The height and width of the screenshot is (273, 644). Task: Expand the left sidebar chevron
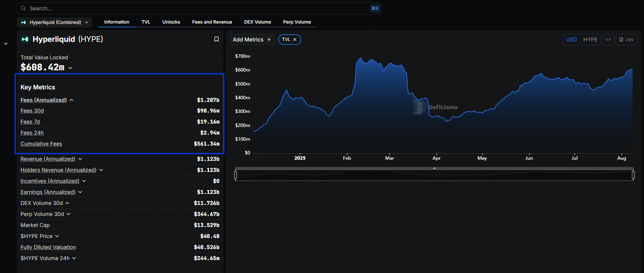6,44
